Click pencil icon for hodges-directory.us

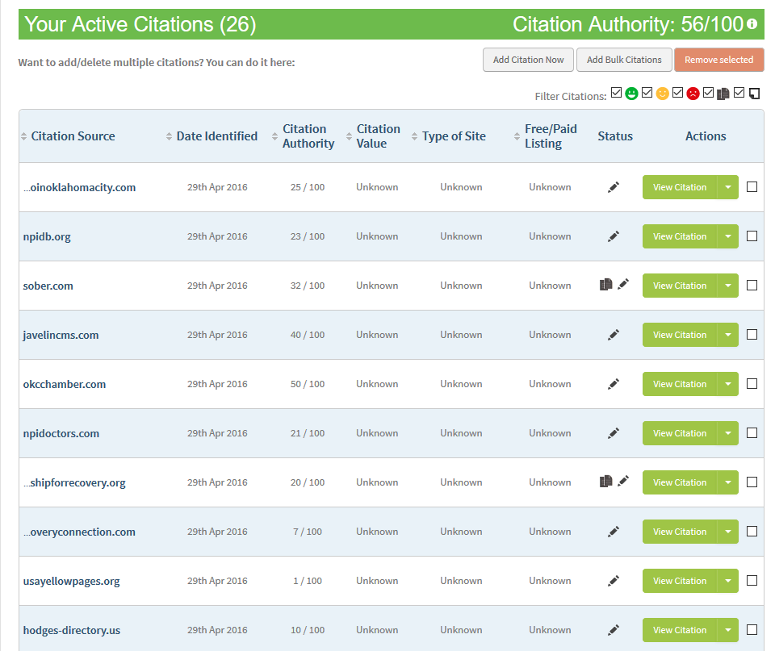614,630
